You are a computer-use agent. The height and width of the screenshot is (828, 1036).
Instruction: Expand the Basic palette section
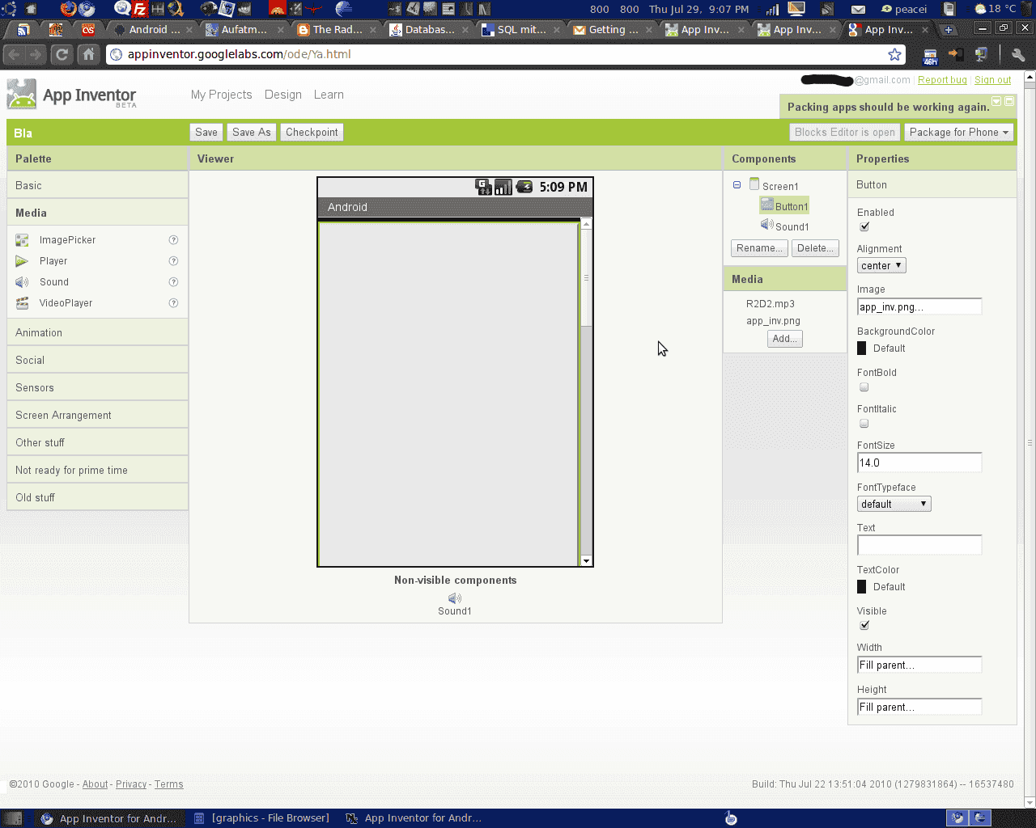point(97,185)
